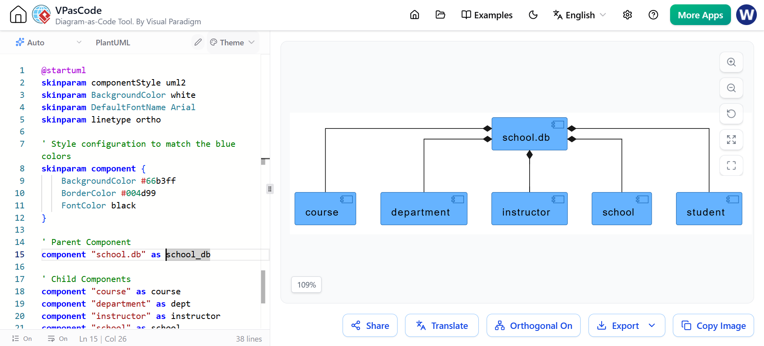The image size is (764, 346).
Task: Click the @startuml code line
Action: (x=64, y=70)
